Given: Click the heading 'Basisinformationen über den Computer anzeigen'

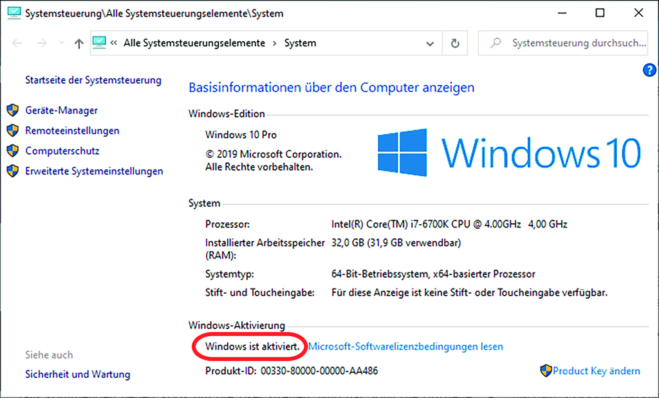Looking at the screenshot, I should coord(331,88).
